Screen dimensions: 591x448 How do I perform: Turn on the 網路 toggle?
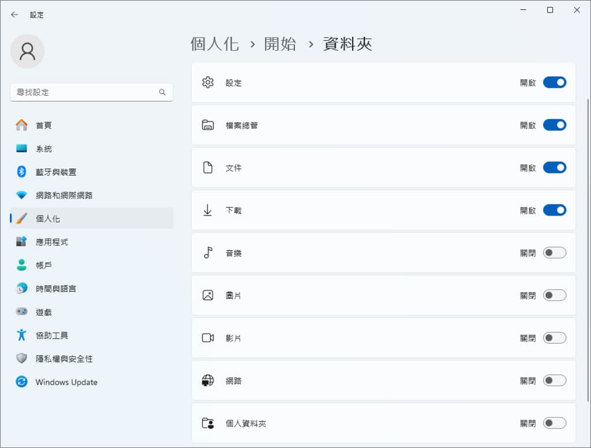(555, 380)
